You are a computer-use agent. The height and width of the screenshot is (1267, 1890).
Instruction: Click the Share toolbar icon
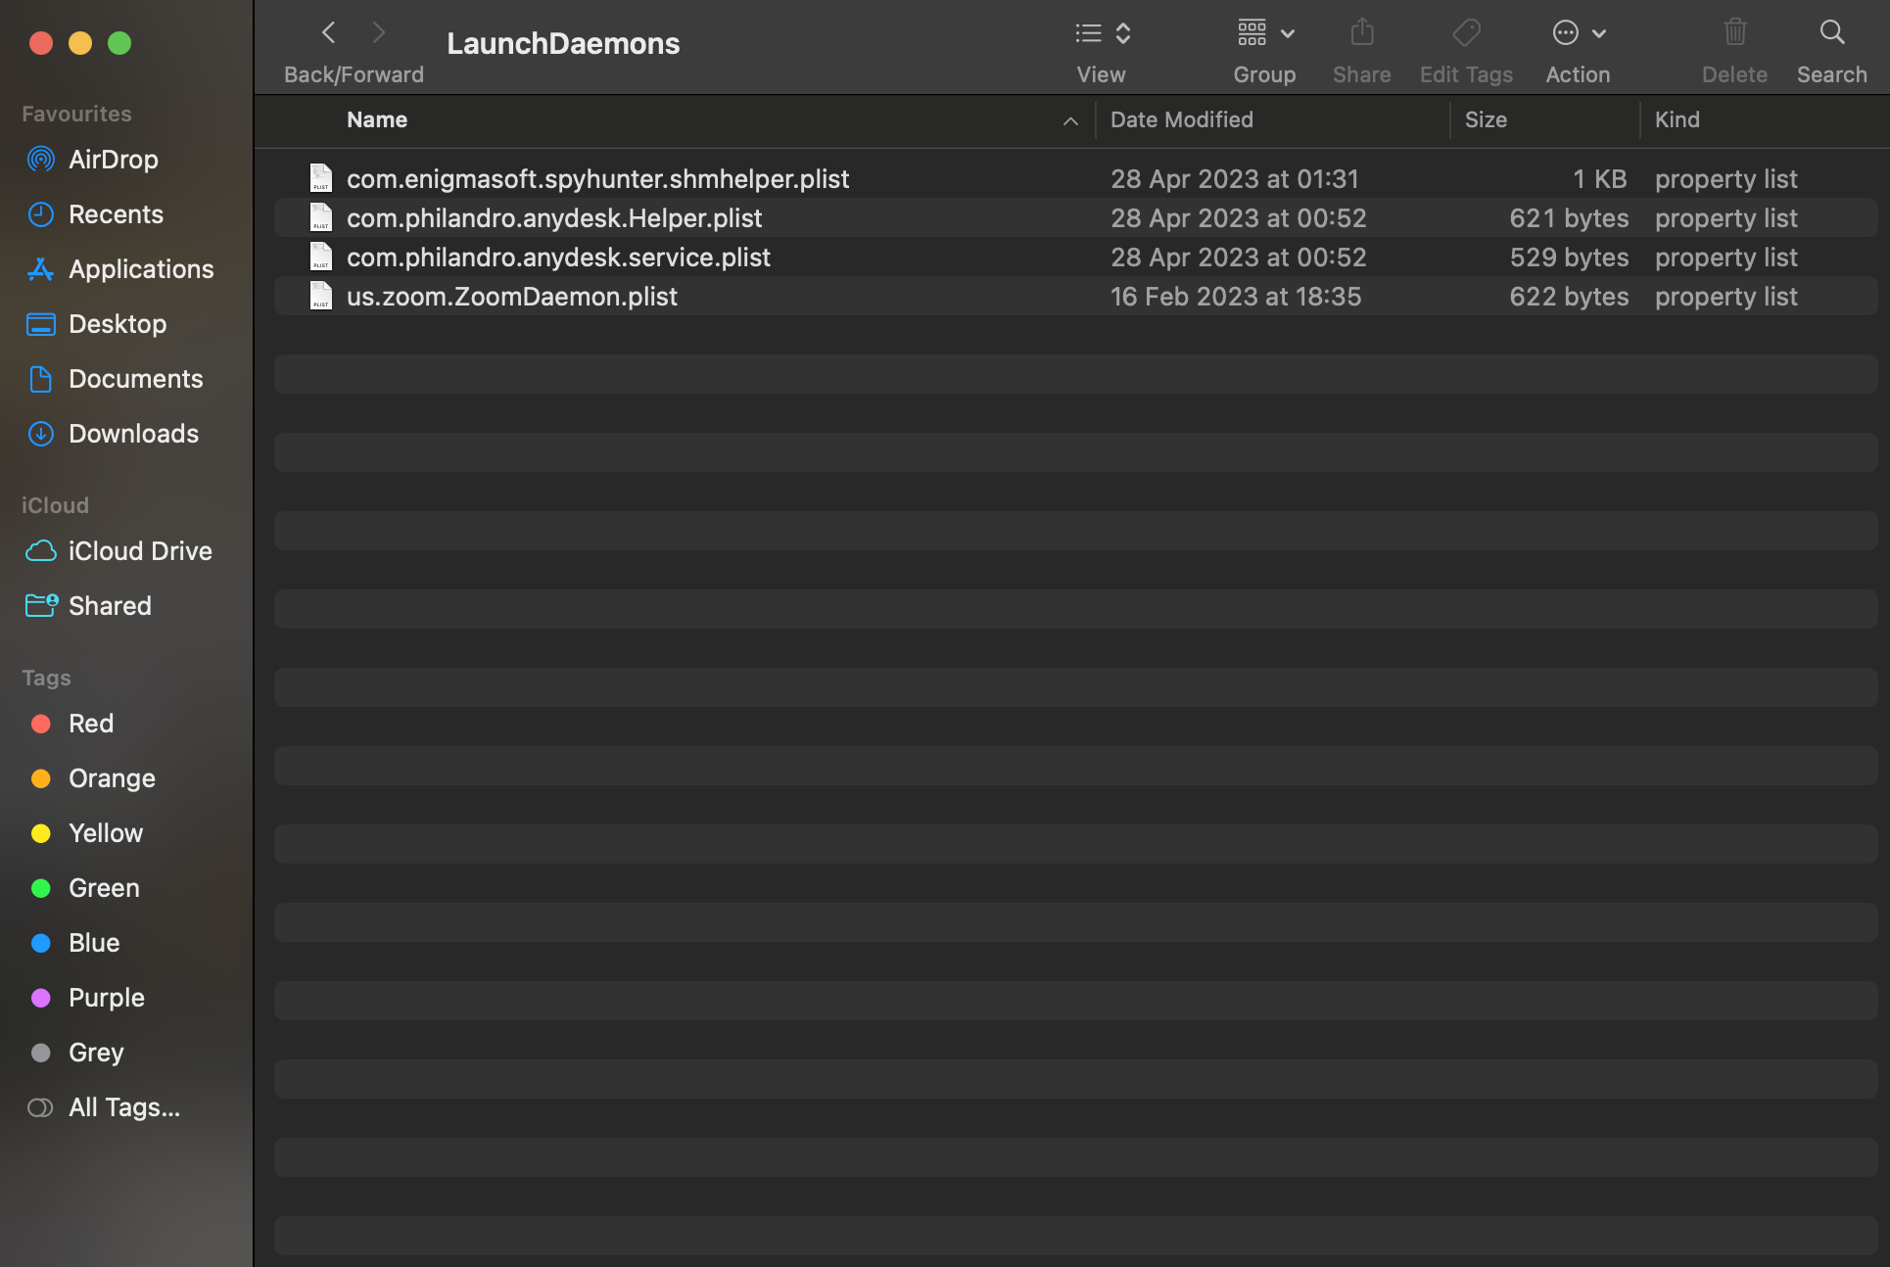pyautogui.click(x=1361, y=33)
